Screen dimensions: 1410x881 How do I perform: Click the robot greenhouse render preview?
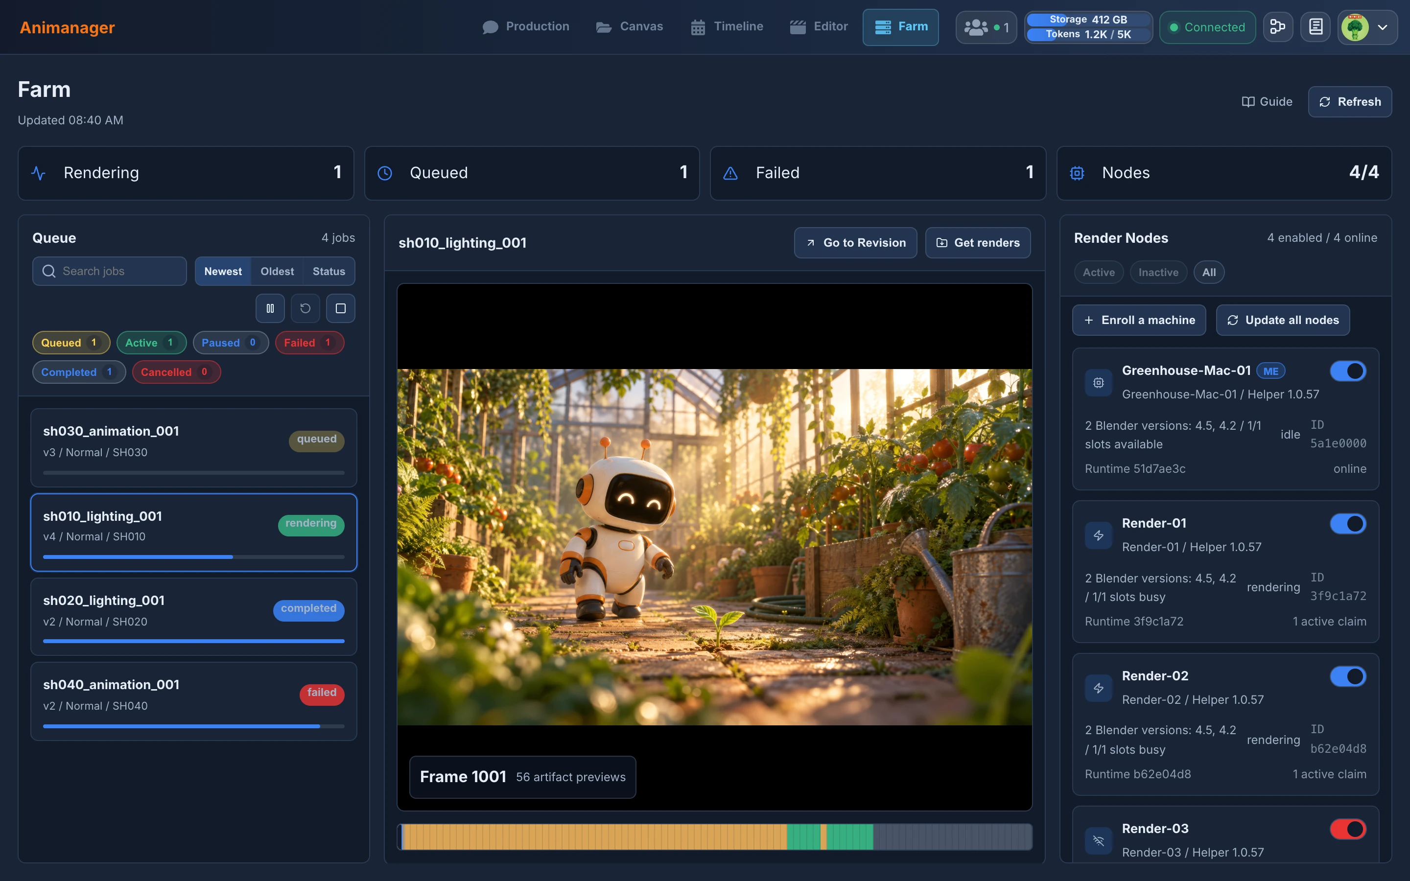714,547
